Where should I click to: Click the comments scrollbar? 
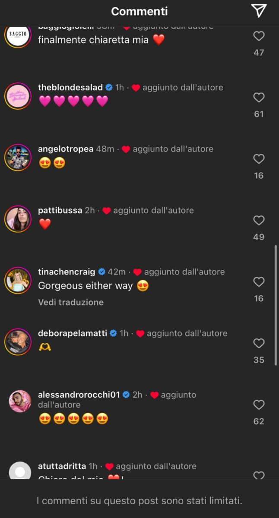276,306
